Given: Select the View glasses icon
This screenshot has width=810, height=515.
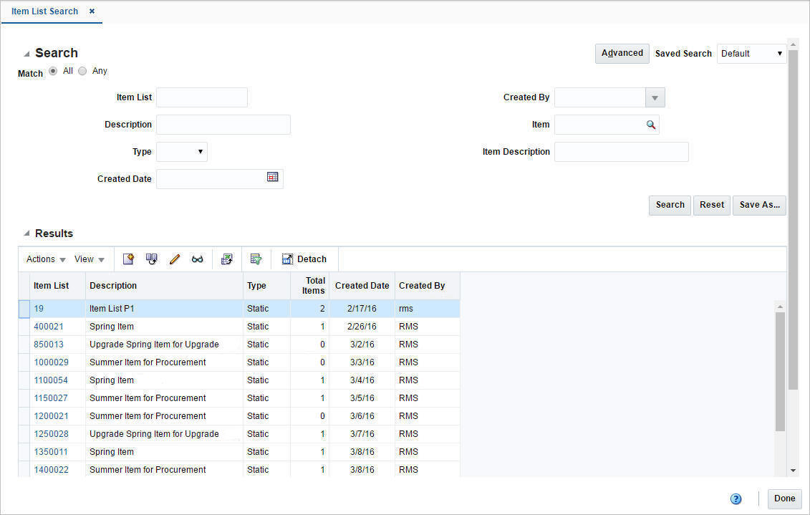Looking at the screenshot, I should pos(198,259).
